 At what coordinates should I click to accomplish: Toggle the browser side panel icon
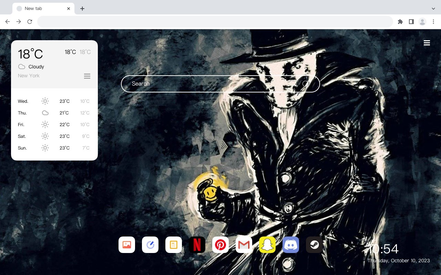coord(411,22)
